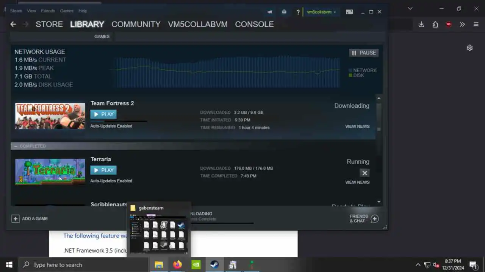Click the Steam taskbar icon

click(x=214, y=265)
